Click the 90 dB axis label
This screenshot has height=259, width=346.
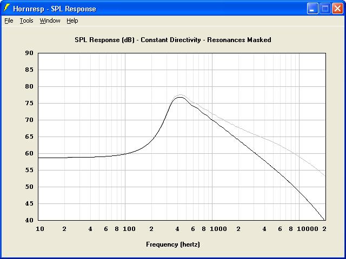[x=29, y=53]
